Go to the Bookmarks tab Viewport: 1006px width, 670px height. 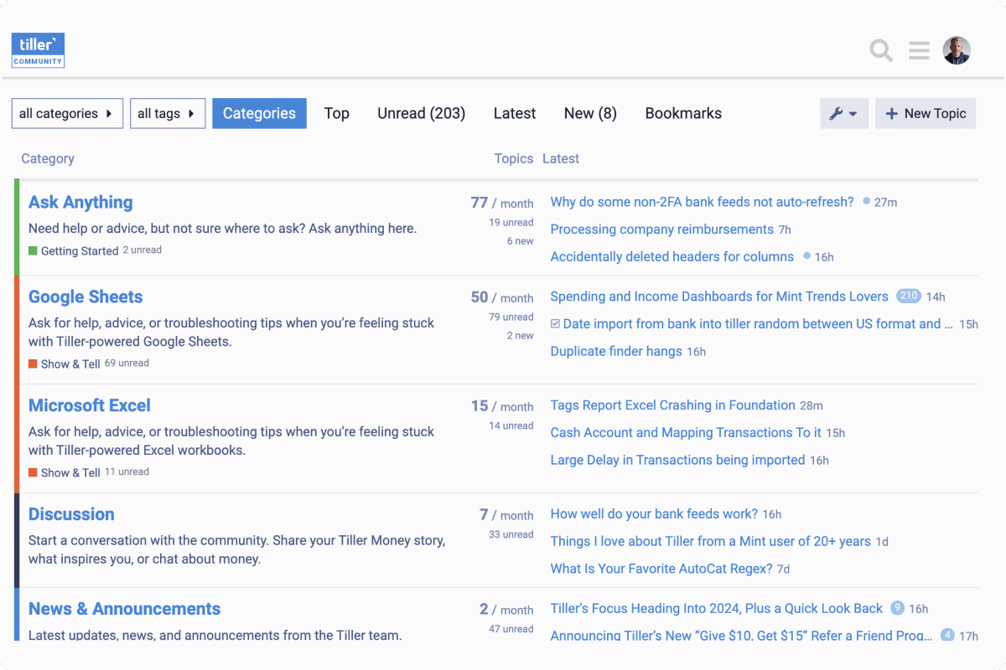point(683,114)
